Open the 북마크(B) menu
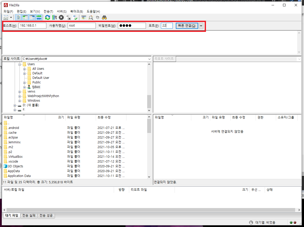This screenshot has width=304, height=227. 77,11
